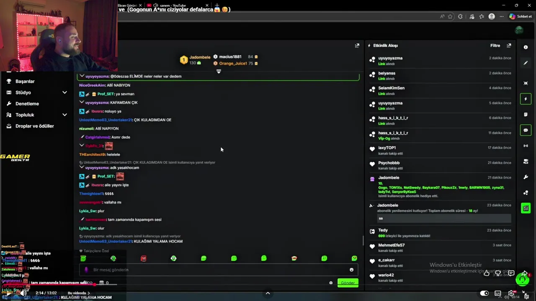Click Jadombele in the top leaderboard
This screenshot has height=301, width=536.
[x=200, y=57]
